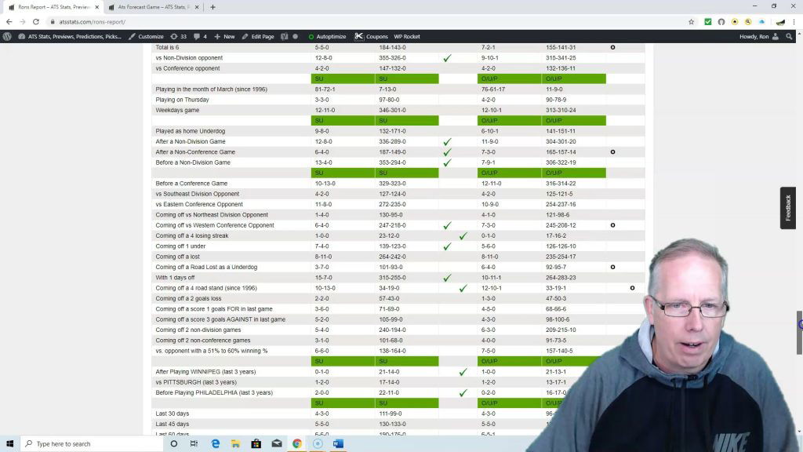Bookmark this page with the star icon
The height and width of the screenshot is (452, 803).
(x=692, y=22)
